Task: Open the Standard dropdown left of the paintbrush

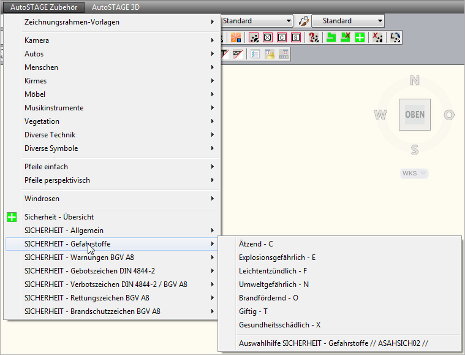Action: [256, 21]
